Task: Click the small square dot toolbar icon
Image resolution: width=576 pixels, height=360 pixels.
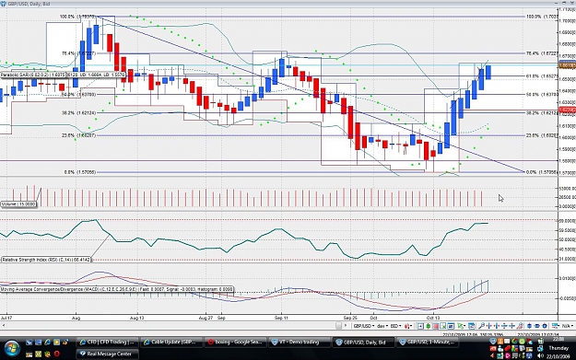Action: (x=420, y=326)
